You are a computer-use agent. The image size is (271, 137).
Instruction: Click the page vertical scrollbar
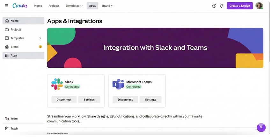pyautogui.click(x=270, y=31)
